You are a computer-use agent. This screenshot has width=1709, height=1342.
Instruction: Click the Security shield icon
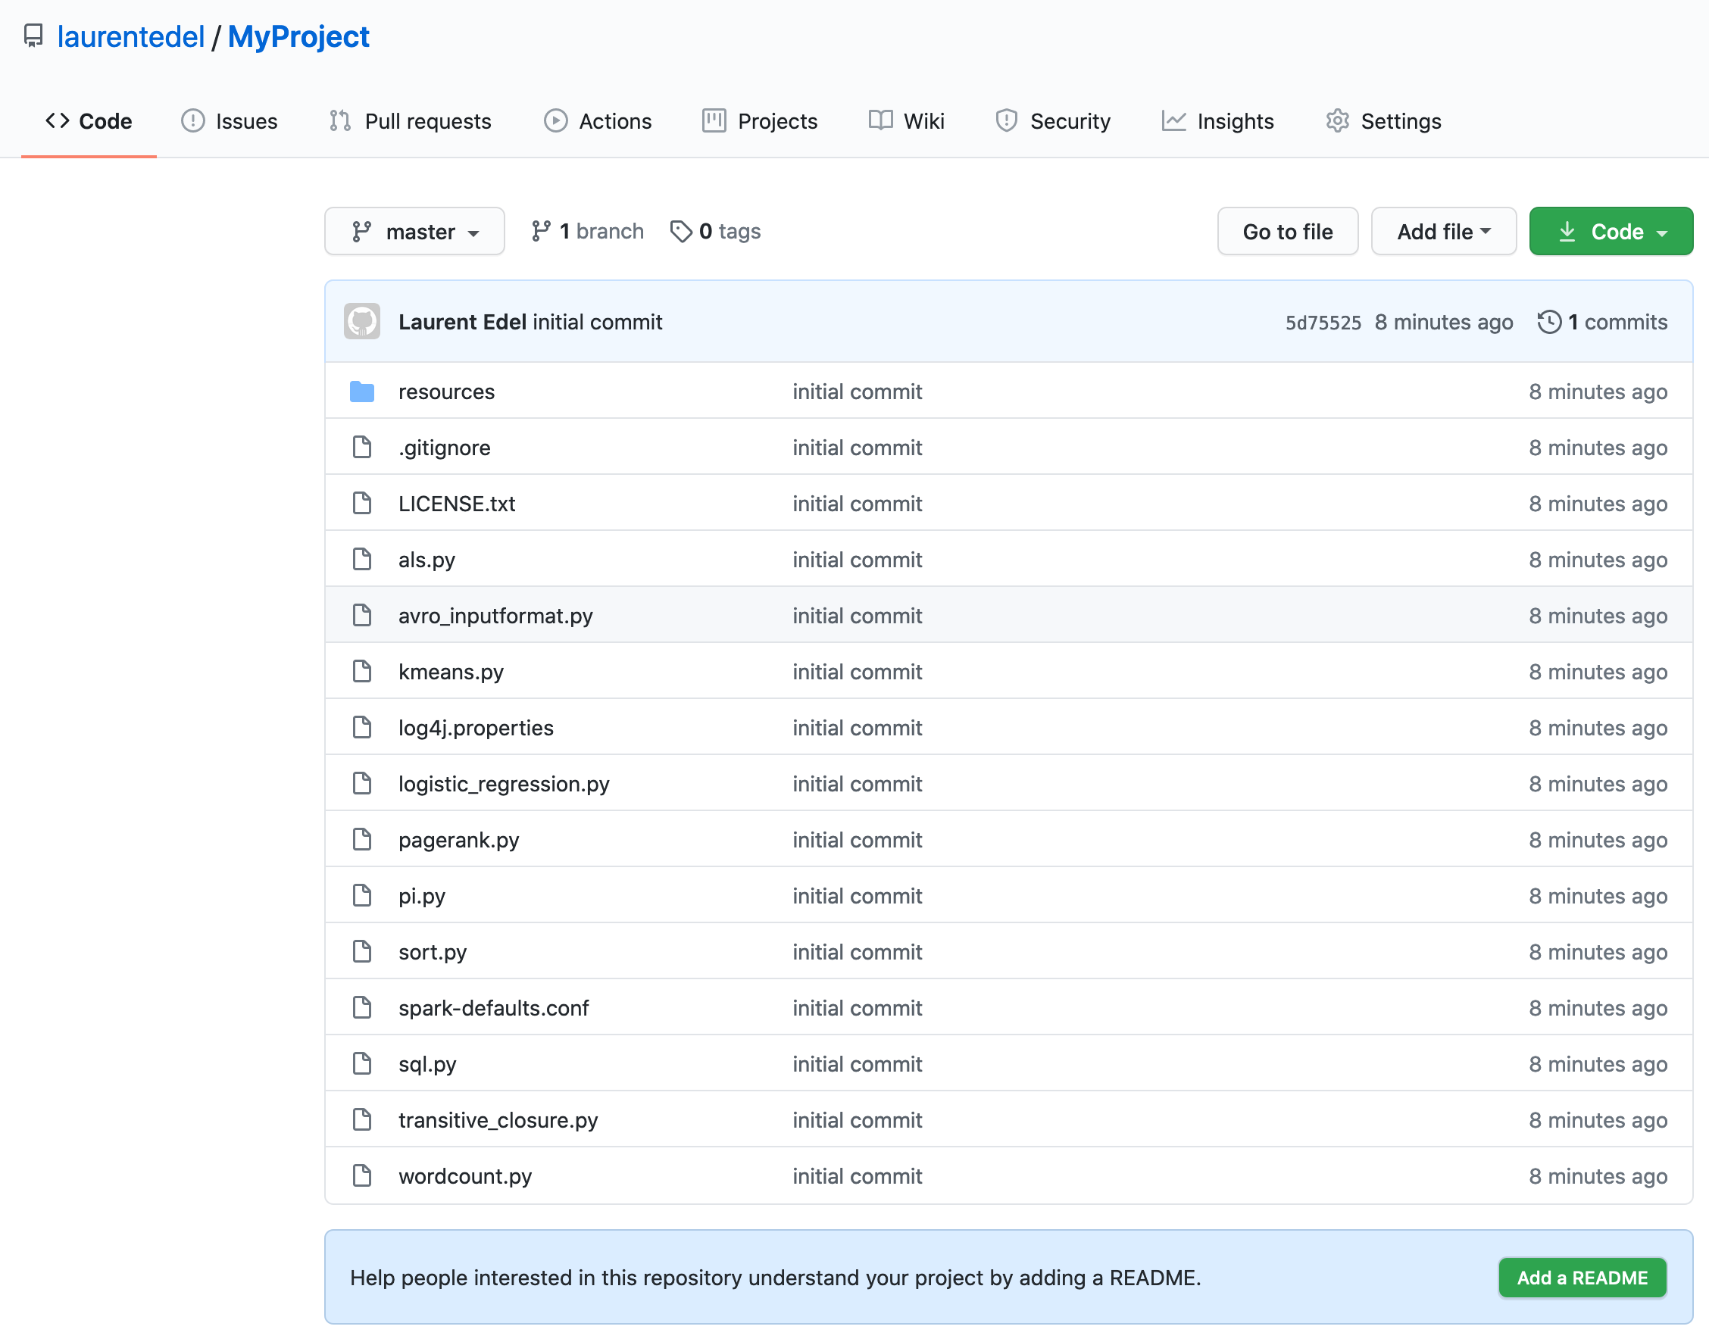tap(1007, 121)
